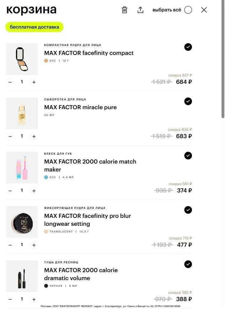The image size is (225, 309).
Task: Deselect the miracle pure serum checkbox
Action: click(188, 101)
